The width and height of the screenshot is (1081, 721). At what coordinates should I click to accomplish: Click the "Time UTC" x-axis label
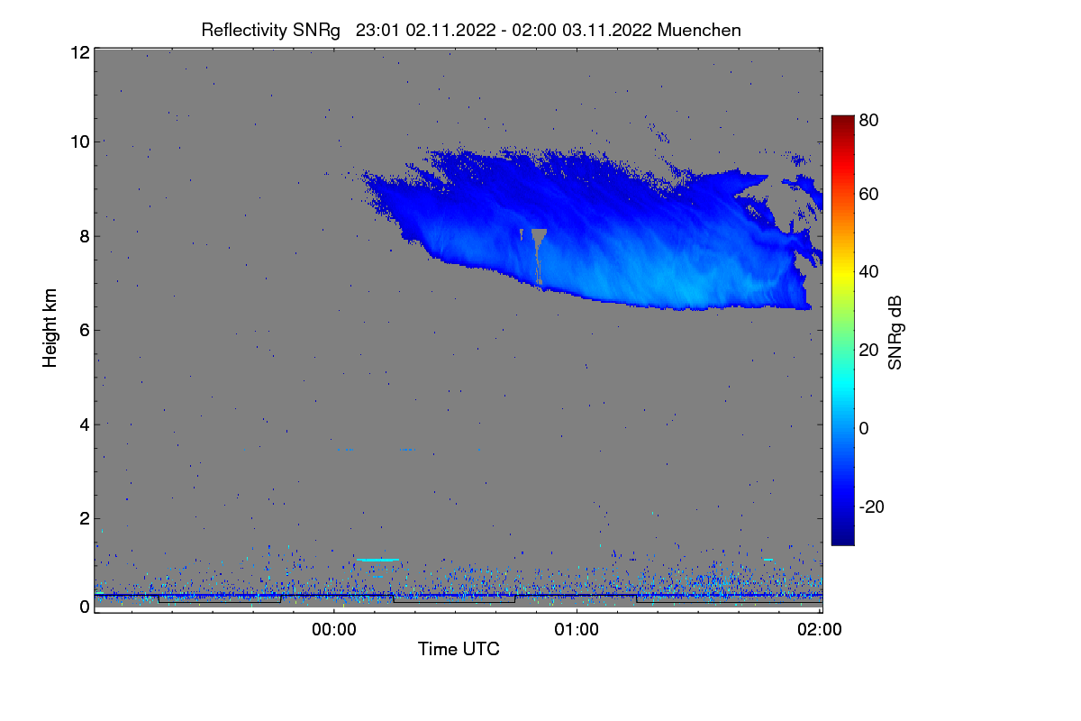(459, 649)
